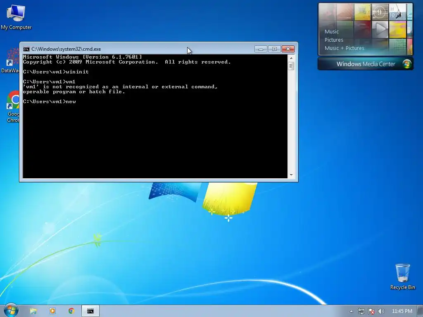Select Pictures in the Media Center gadget

click(x=334, y=40)
